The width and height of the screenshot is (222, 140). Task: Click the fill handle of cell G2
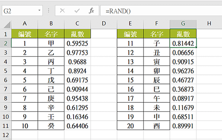pos(196,47)
